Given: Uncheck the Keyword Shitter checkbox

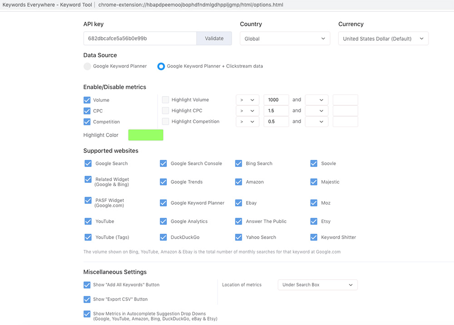Looking at the screenshot, I should [314, 237].
